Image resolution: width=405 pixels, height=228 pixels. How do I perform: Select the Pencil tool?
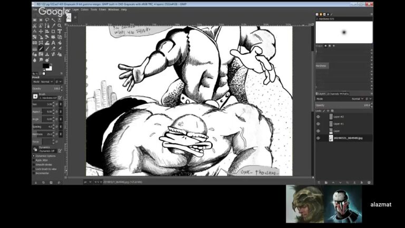click(x=41, y=49)
